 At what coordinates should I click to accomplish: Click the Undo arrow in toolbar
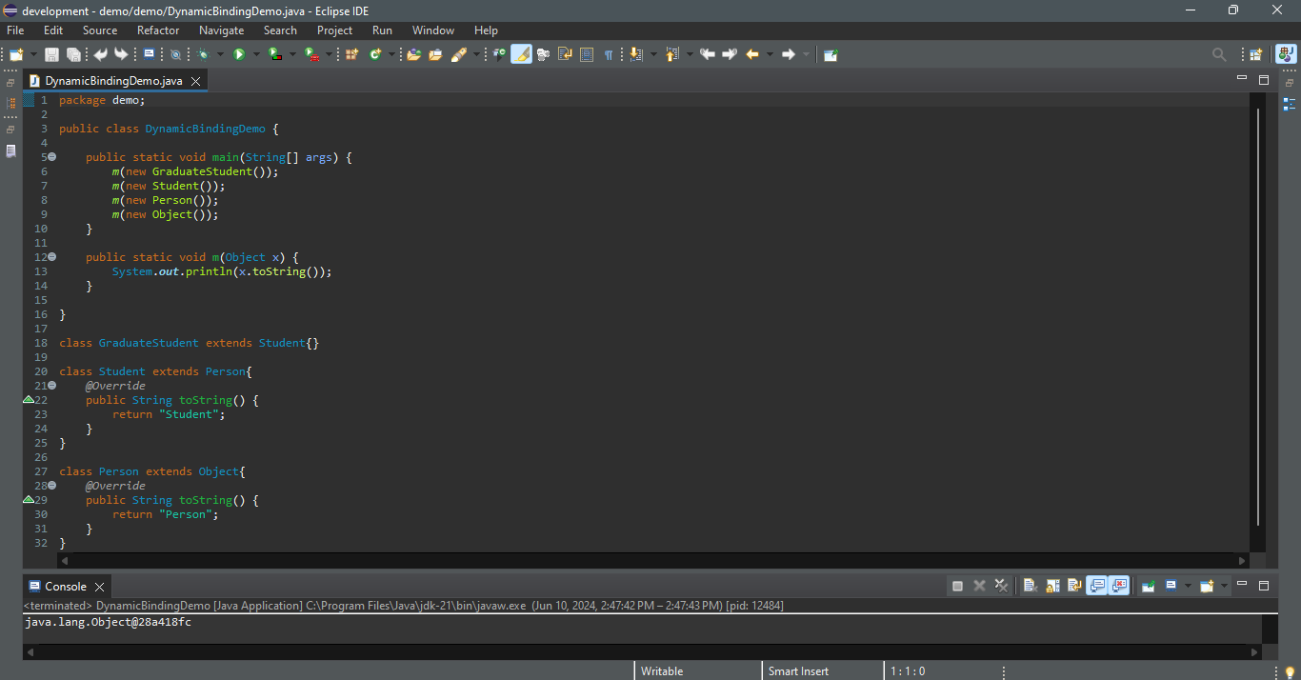pyautogui.click(x=100, y=55)
